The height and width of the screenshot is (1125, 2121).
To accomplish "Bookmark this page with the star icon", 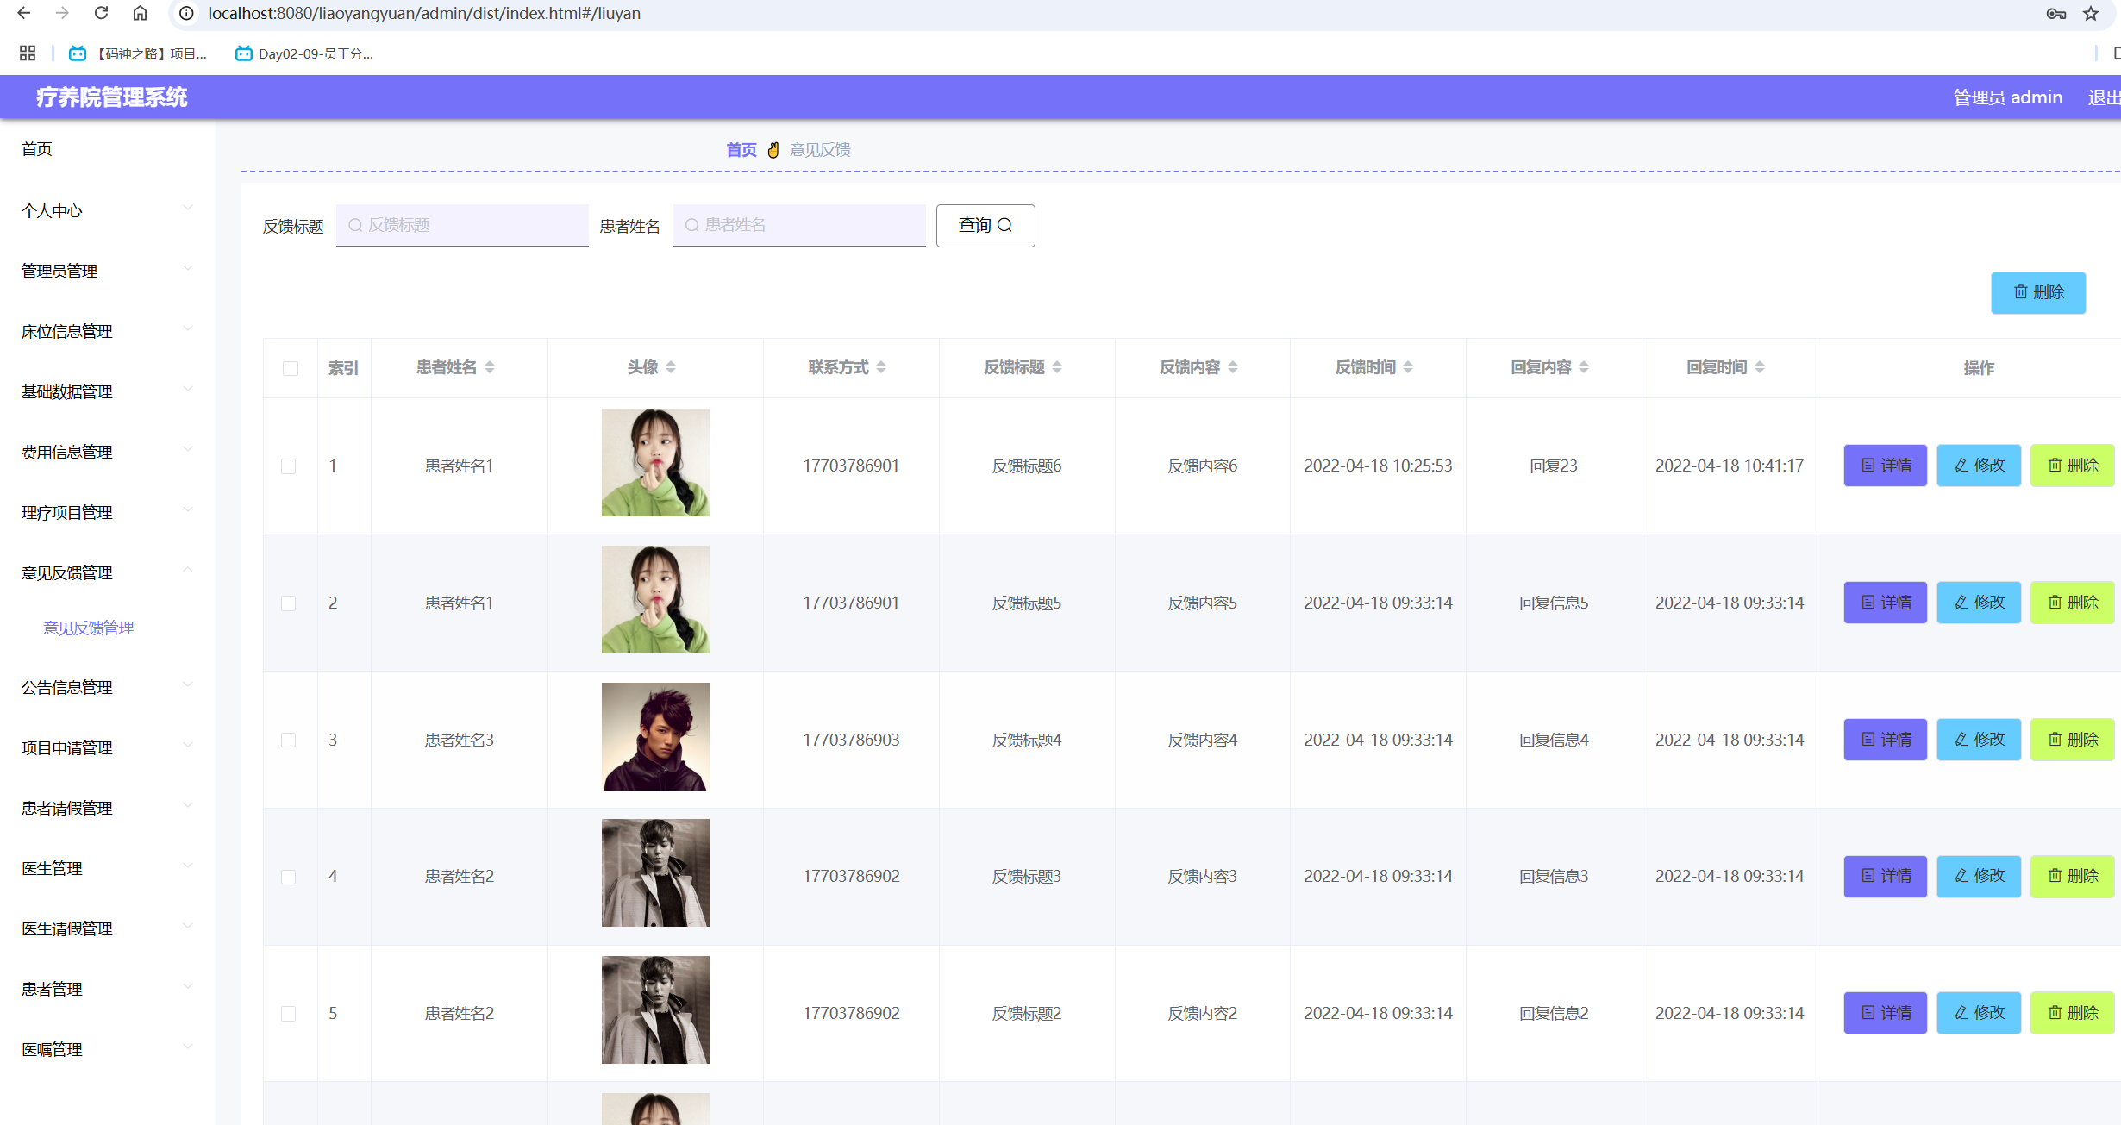I will pos(2092,14).
